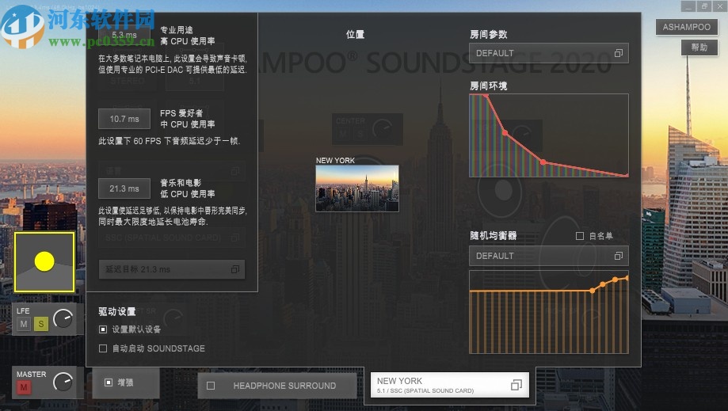This screenshot has height=411, width=728.
Task: Click the 5.1 / SSC (SPATIAL SOUND CARD) text
Action: (x=425, y=391)
